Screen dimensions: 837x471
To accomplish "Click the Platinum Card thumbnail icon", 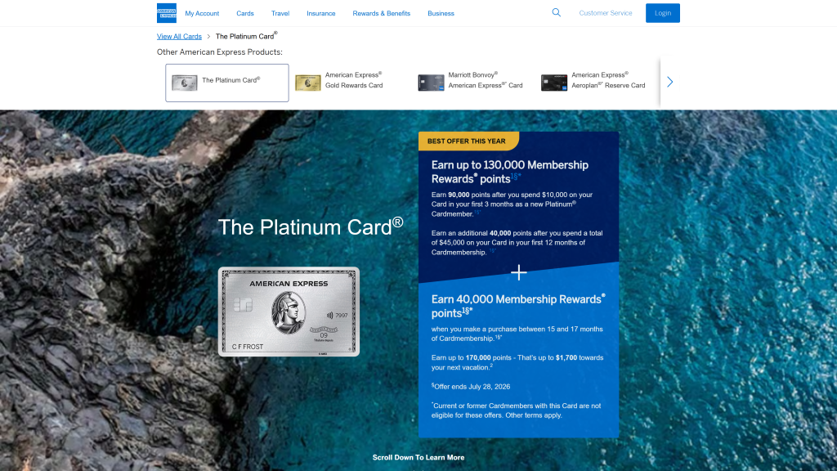I will 185,83.
